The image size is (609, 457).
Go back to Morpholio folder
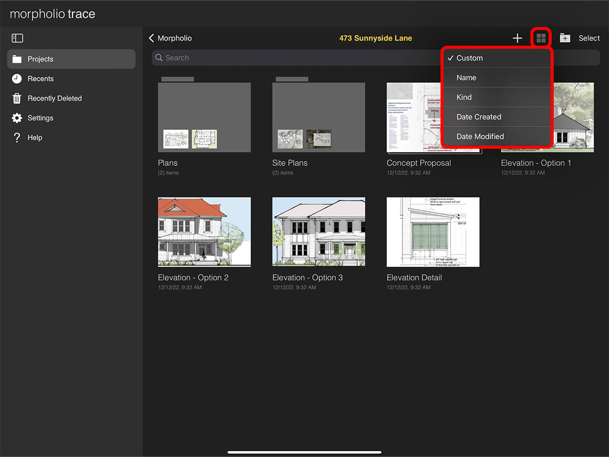(170, 38)
